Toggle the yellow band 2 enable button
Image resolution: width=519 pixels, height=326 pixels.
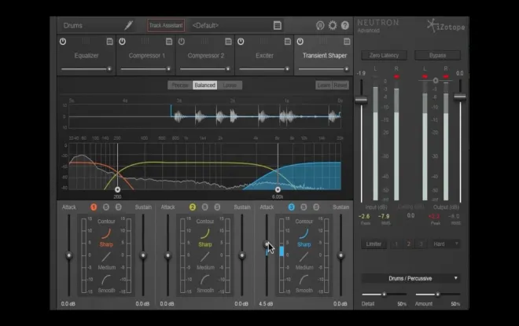tap(193, 207)
